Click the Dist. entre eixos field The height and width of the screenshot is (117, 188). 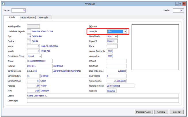point(117,71)
